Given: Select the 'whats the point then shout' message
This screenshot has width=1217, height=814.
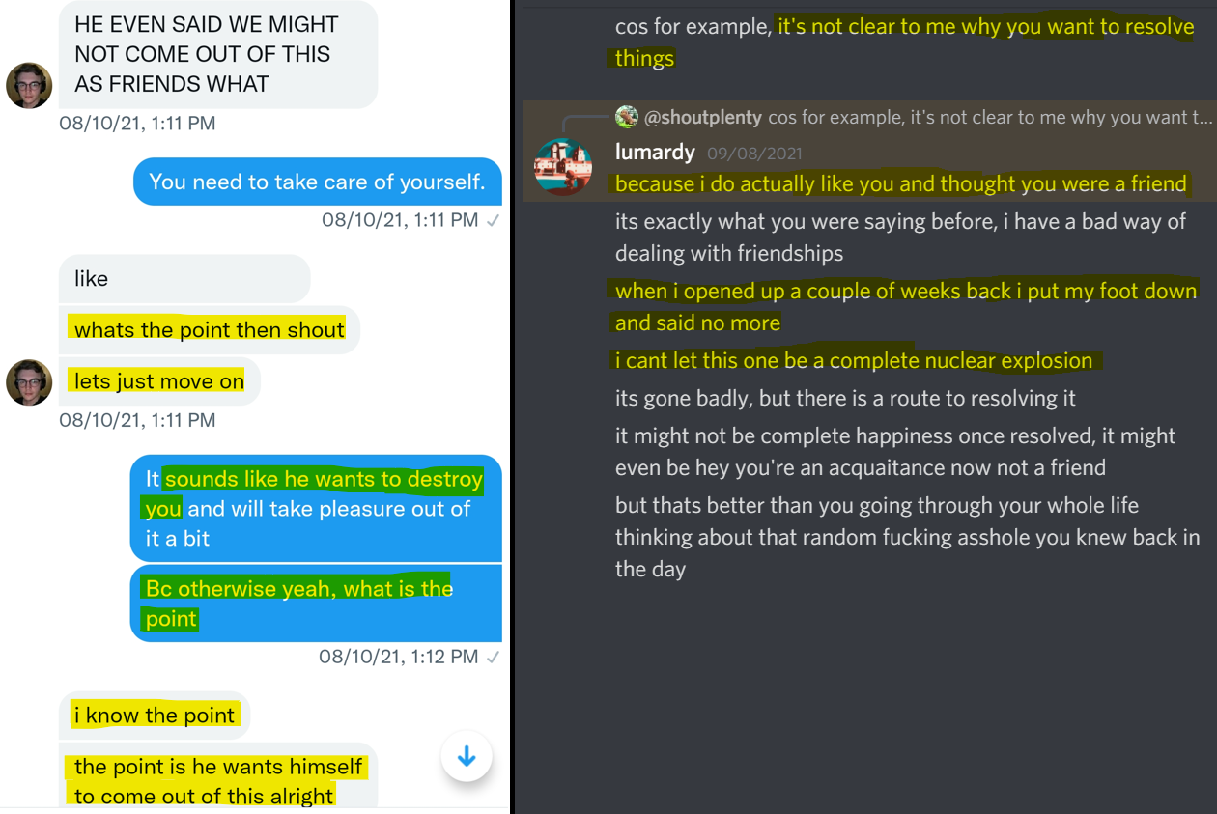Looking at the screenshot, I should click(x=210, y=329).
